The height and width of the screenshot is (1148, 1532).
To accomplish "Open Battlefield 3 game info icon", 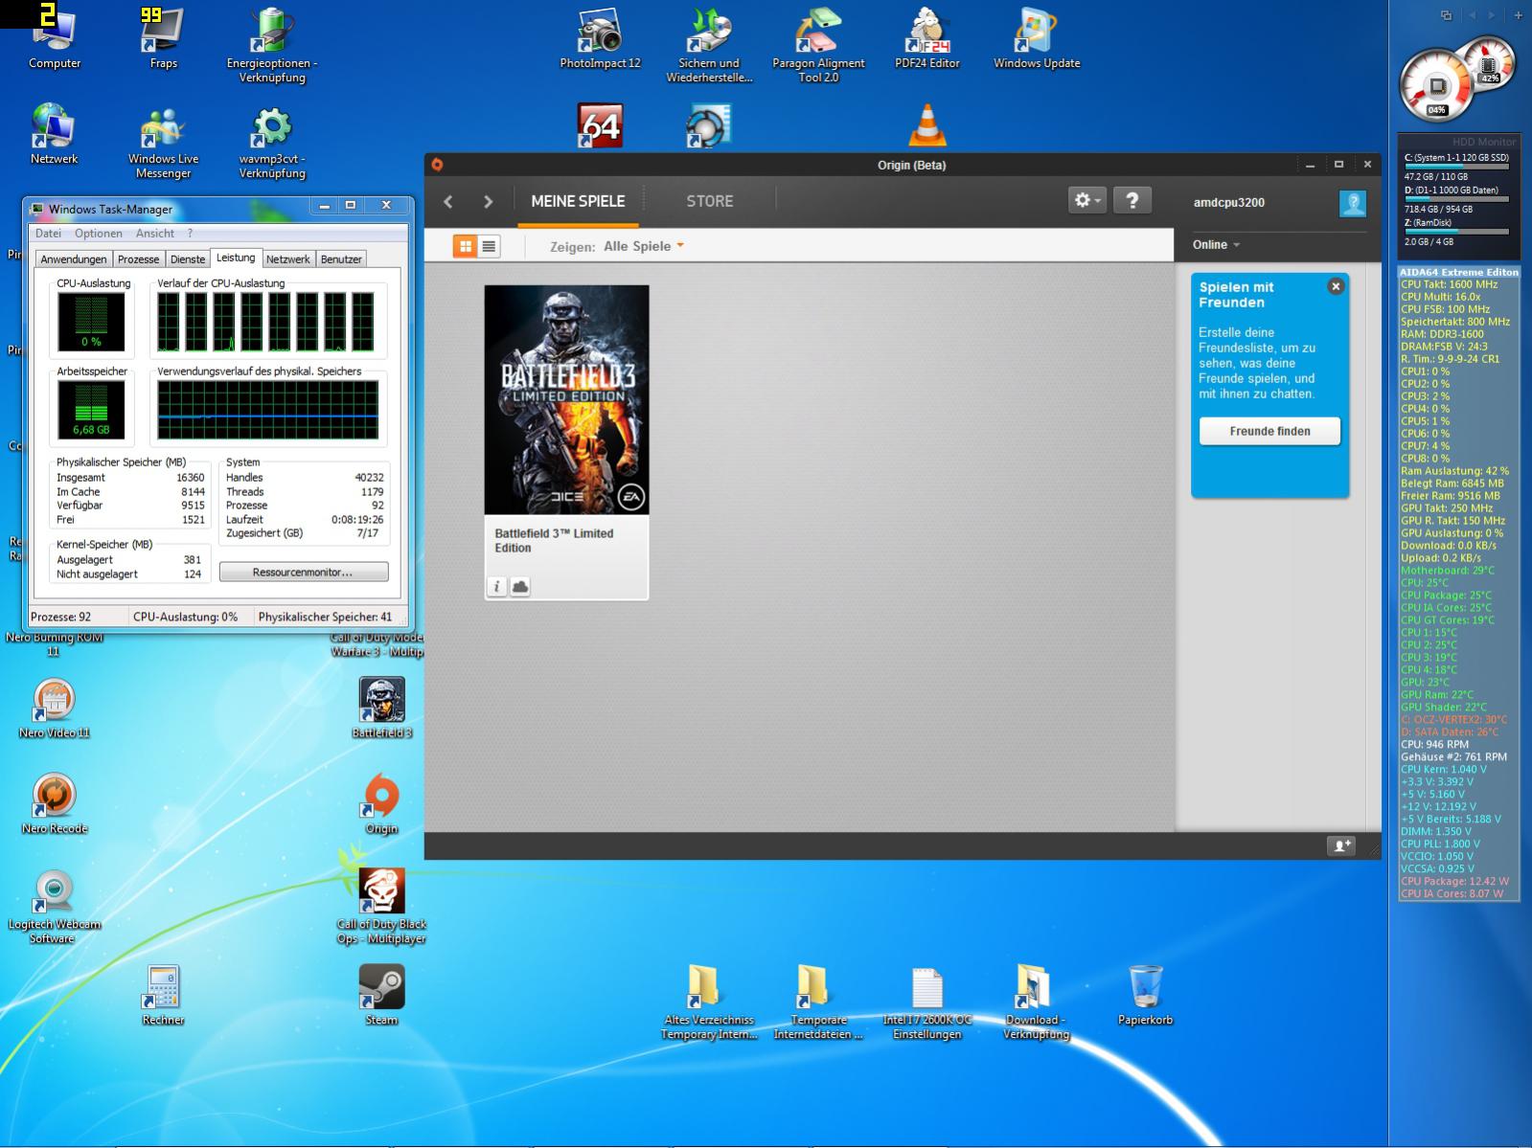I will click(496, 586).
